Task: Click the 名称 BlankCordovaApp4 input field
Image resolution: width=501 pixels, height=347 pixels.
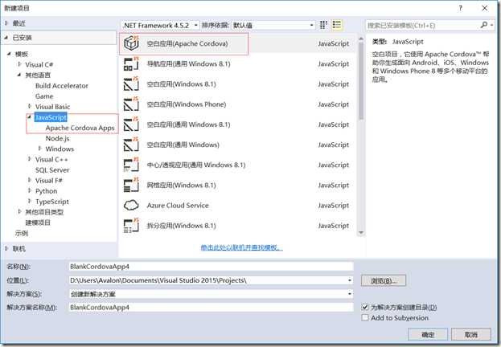Action: (211, 267)
